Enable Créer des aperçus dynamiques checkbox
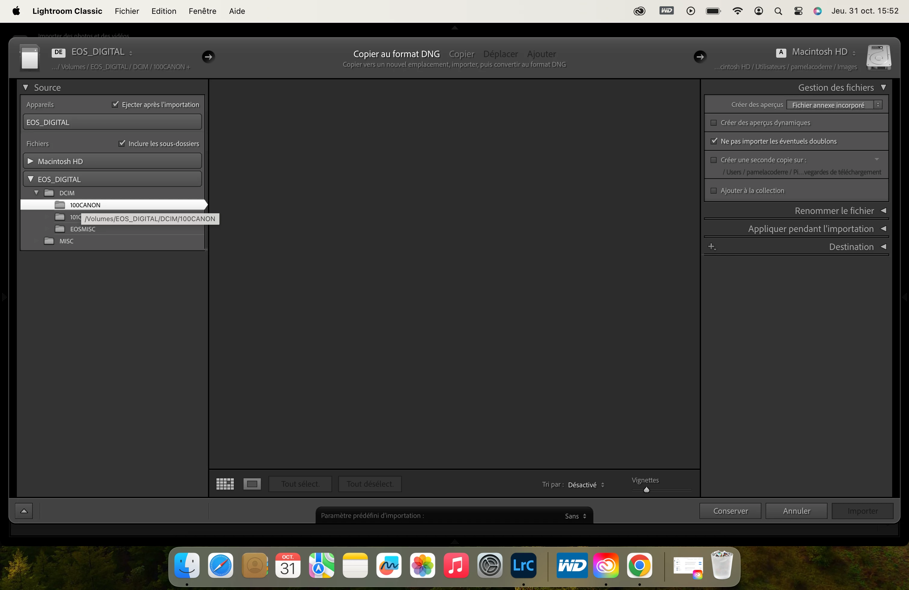This screenshot has width=909, height=590. click(713, 123)
